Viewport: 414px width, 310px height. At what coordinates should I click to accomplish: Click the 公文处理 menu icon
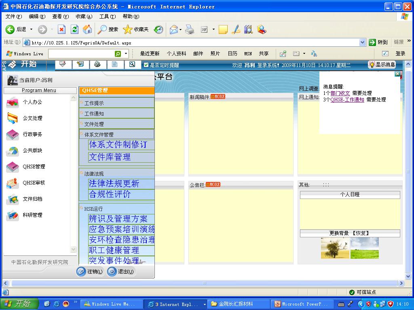pyautogui.click(x=13, y=118)
